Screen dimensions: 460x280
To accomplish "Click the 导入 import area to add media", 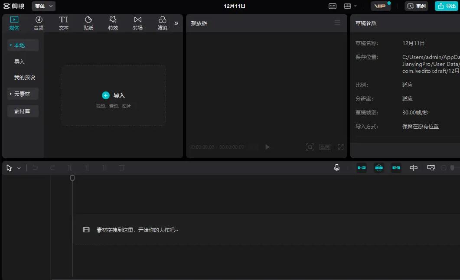I will (x=113, y=95).
